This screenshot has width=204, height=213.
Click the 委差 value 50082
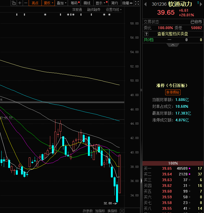point(197,28)
